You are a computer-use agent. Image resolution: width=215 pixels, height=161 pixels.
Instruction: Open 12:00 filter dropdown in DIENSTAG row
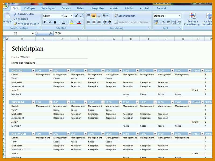138,102
